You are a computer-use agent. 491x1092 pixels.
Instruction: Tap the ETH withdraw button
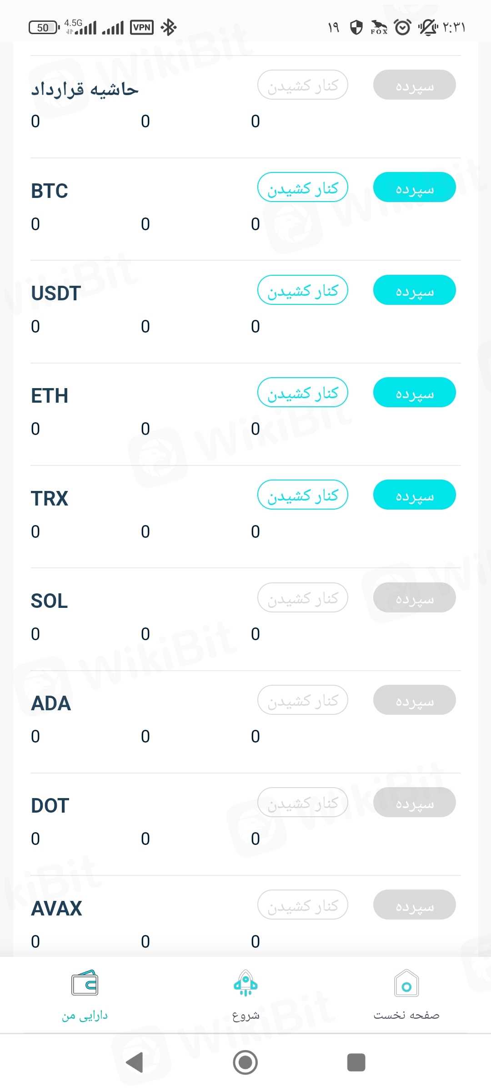point(302,392)
